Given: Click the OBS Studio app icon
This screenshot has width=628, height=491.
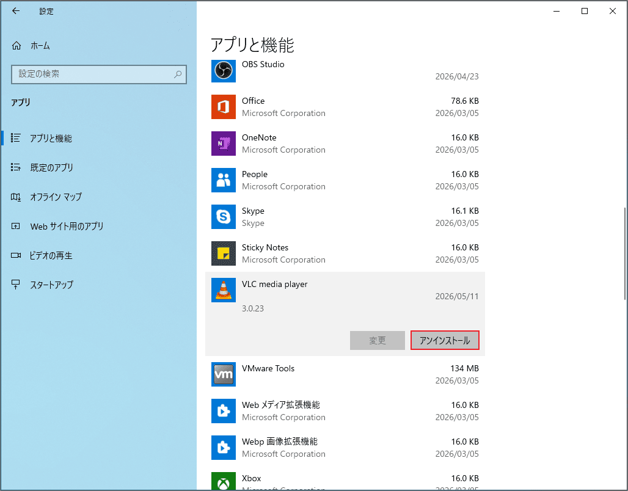Looking at the screenshot, I should [224, 70].
